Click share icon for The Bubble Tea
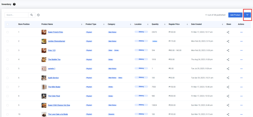The image size is (253, 117). click(x=228, y=60)
